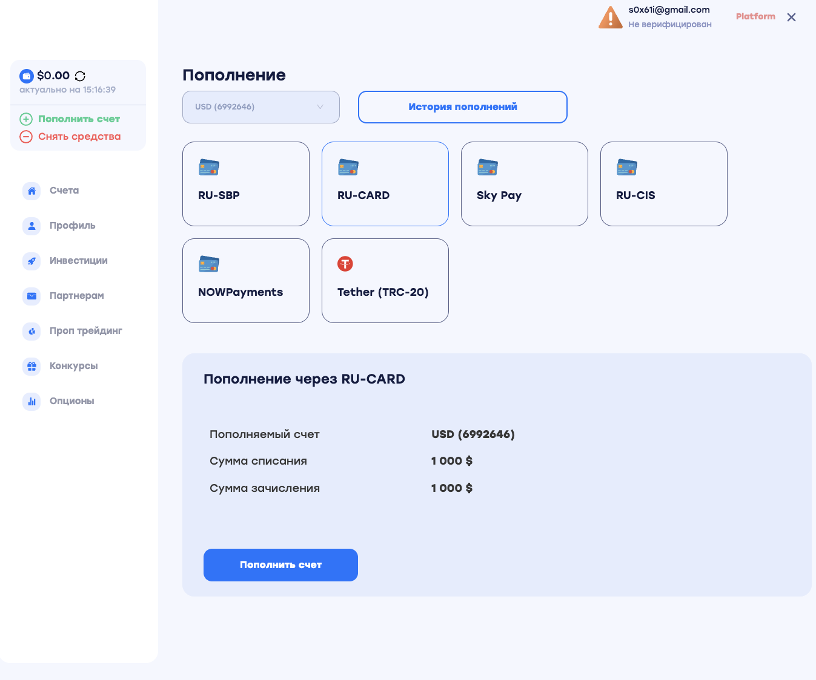The height and width of the screenshot is (680, 816).
Task: Choose the Sky Pay payment option
Action: tap(524, 184)
